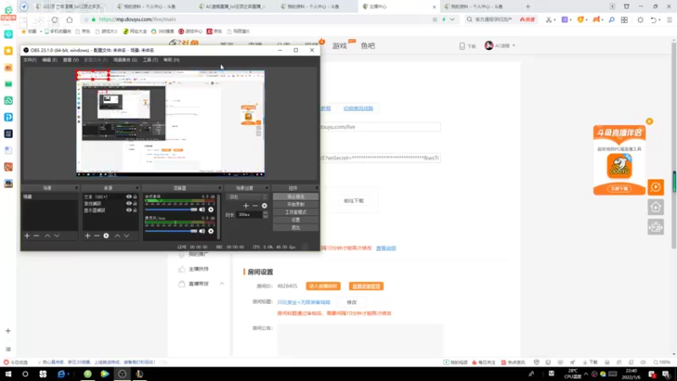The image size is (677, 381).
Task: Adjust 麦克风/Aux volume slider
Action: 171,231
